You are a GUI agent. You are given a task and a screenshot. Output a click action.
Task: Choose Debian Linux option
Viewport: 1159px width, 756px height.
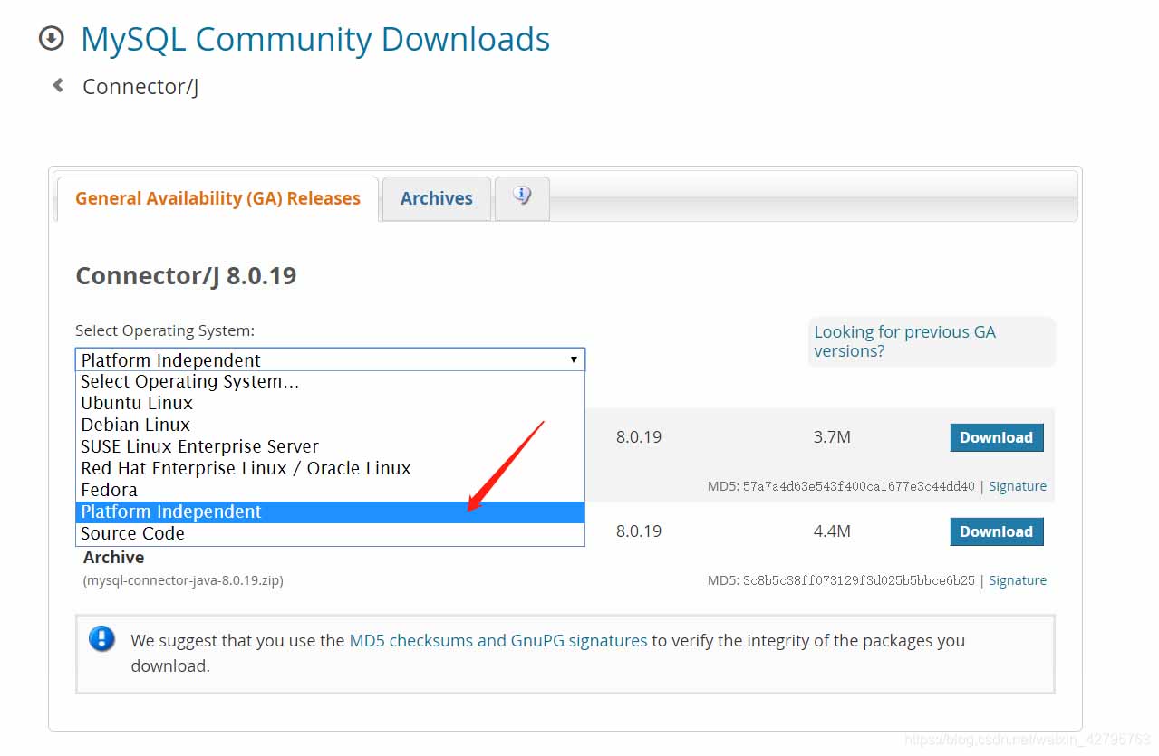tap(136, 425)
